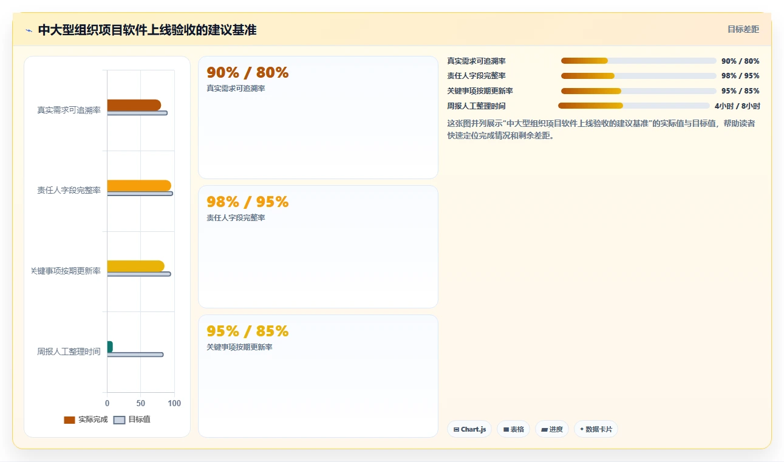
Task: Click the 表格 tag chip
Action: [x=513, y=429]
